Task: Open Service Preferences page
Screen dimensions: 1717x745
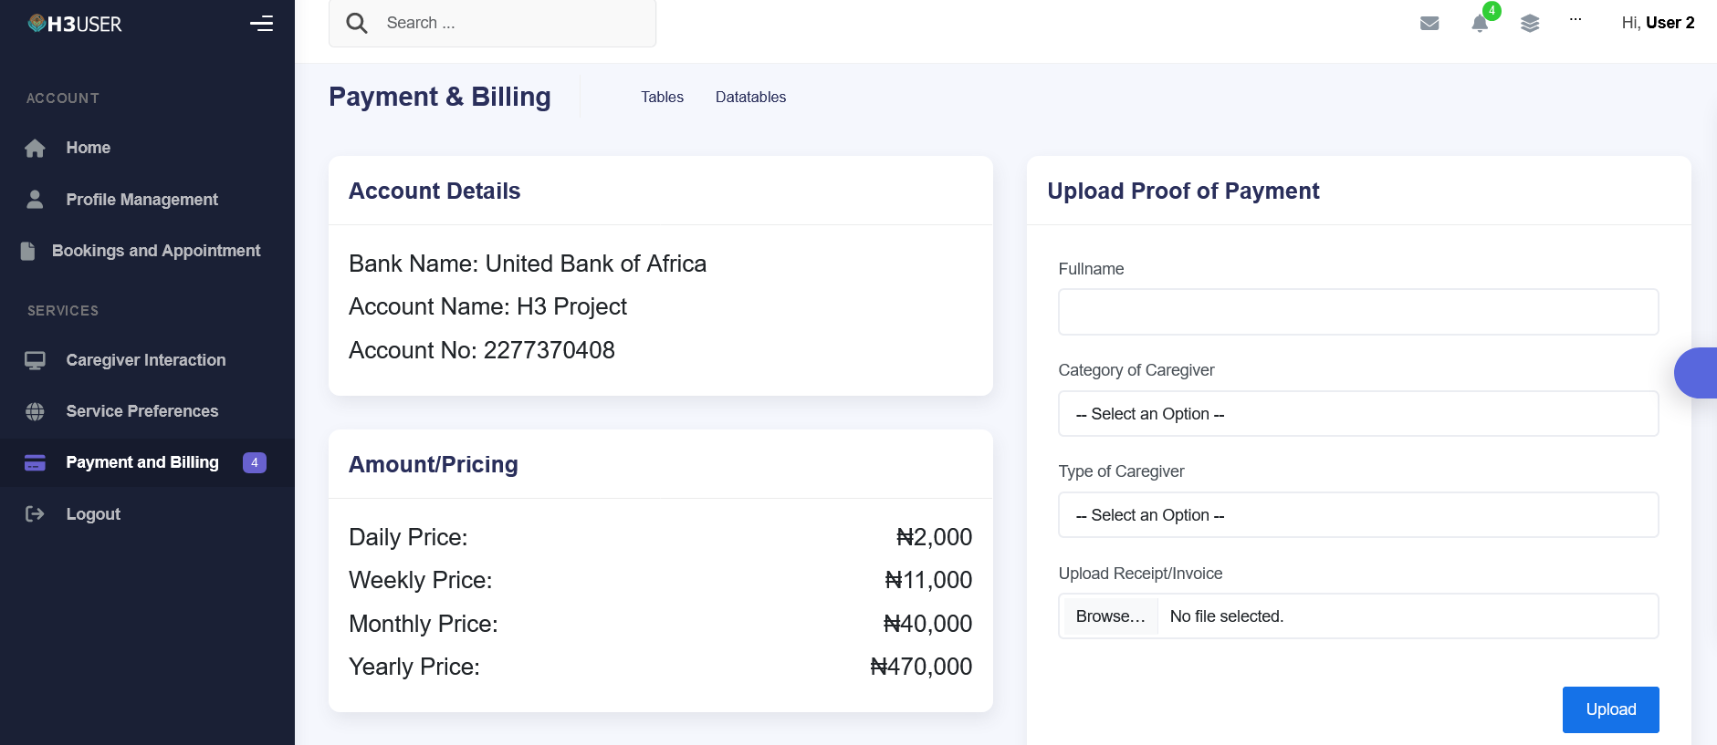Action: pyautogui.click(x=141, y=411)
